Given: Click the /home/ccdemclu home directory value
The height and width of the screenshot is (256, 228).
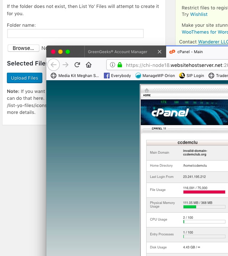Looking at the screenshot, I should (195, 166).
